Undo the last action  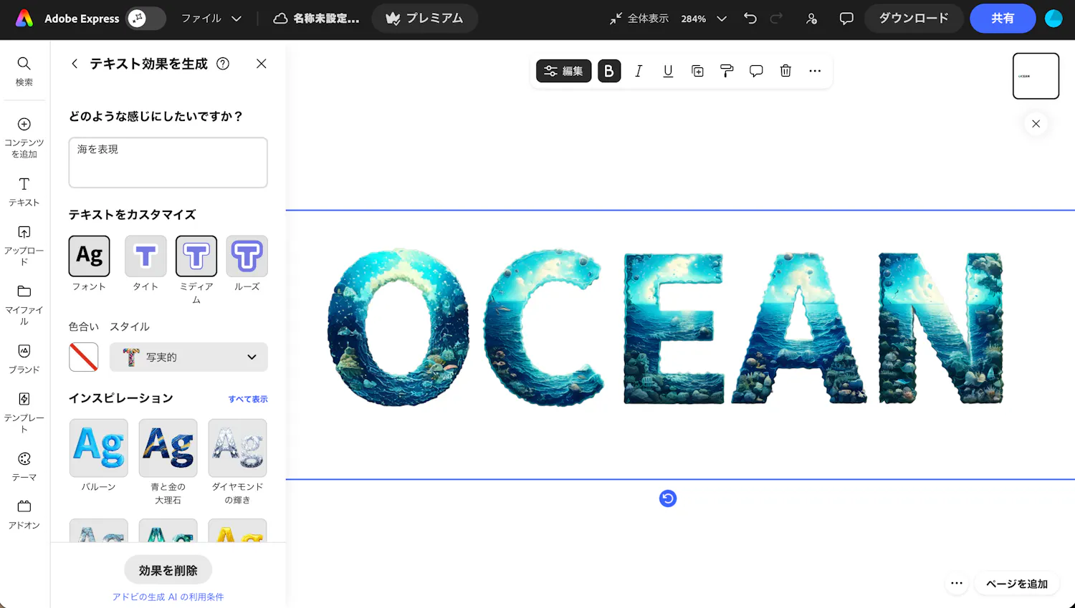(750, 19)
